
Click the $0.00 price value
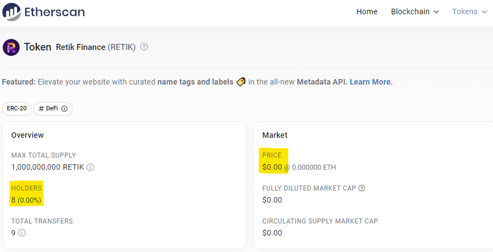click(x=272, y=167)
